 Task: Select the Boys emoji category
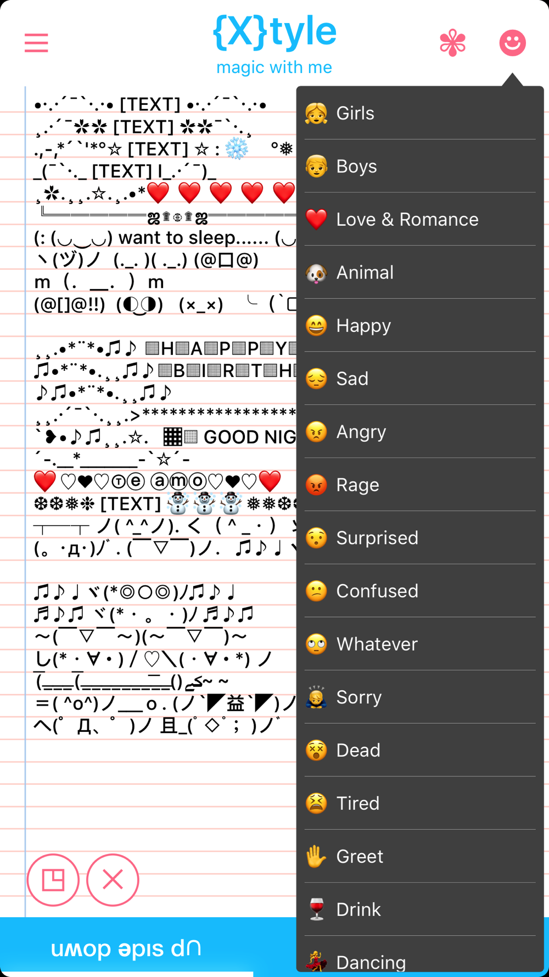420,166
